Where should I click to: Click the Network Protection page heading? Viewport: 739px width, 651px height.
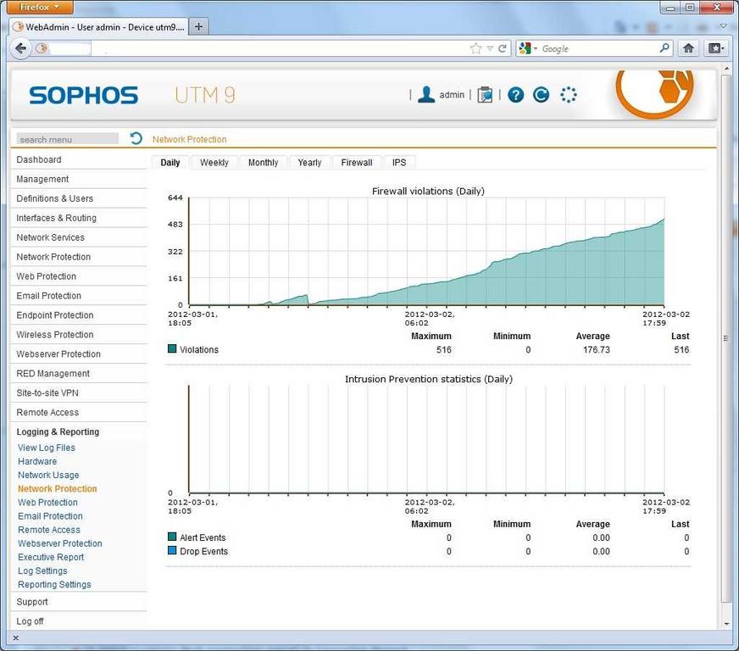pyautogui.click(x=190, y=140)
